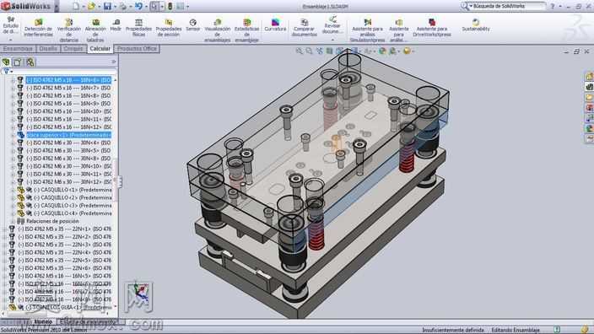The width and height of the screenshot is (594, 334).
Task: Launch Asistente para DriveWorksXpress
Action: (x=432, y=28)
